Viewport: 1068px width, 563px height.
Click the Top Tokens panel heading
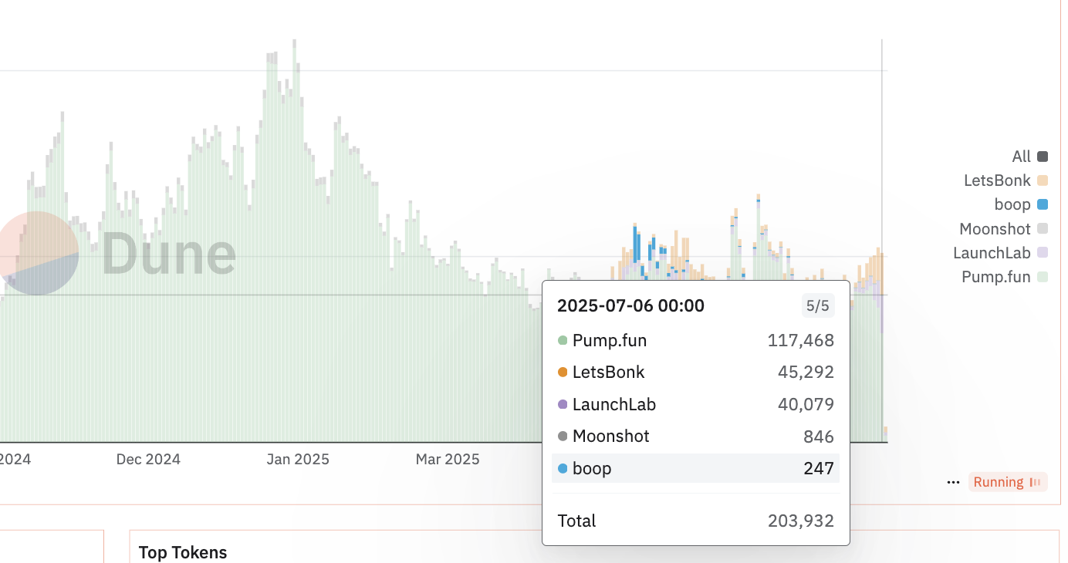(x=183, y=552)
